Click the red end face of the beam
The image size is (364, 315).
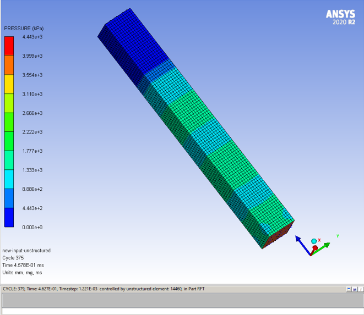pyautogui.click(x=279, y=235)
